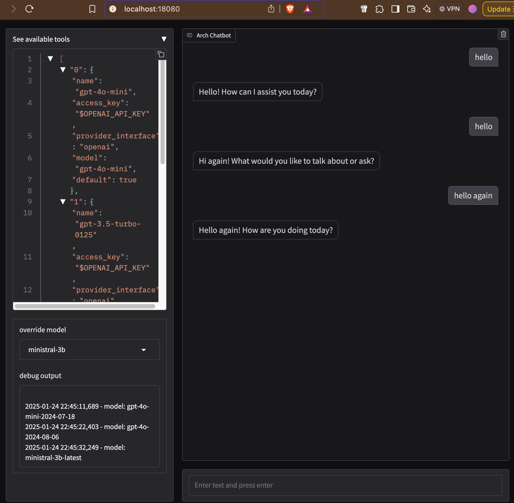Screen dimensions: 514x503
Task: Click the trash icon to clear chat
Action: tap(503, 34)
